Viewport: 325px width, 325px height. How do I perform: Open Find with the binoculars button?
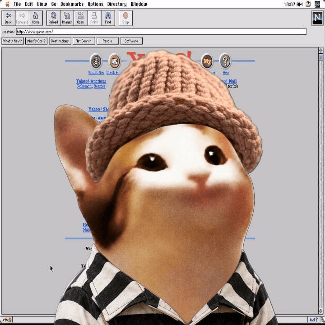108,18
